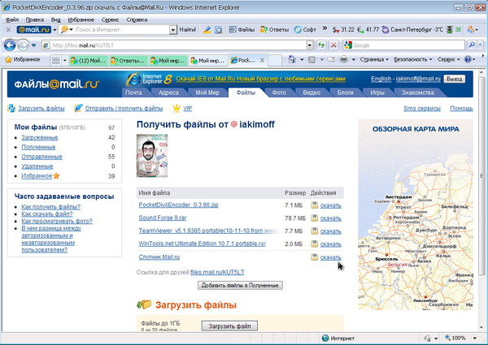This screenshot has height=345, width=488.
Task: Click the Загруженные files link
Action: click(x=40, y=137)
